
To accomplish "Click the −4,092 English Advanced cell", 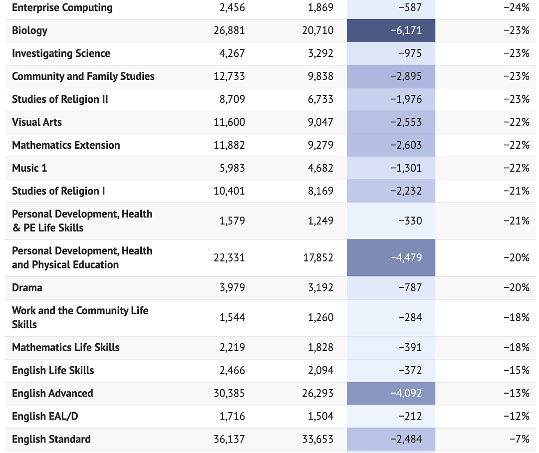I will (x=391, y=393).
